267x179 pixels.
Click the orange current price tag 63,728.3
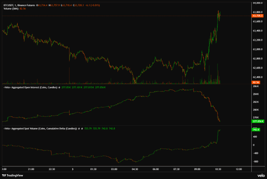[258, 16]
